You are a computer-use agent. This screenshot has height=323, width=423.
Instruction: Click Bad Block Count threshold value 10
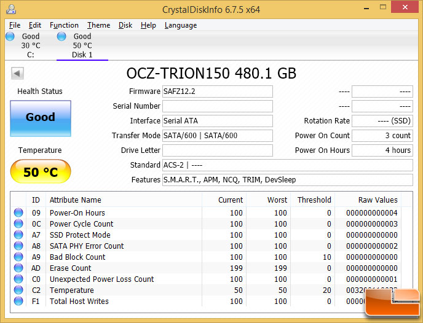pyautogui.click(x=327, y=257)
